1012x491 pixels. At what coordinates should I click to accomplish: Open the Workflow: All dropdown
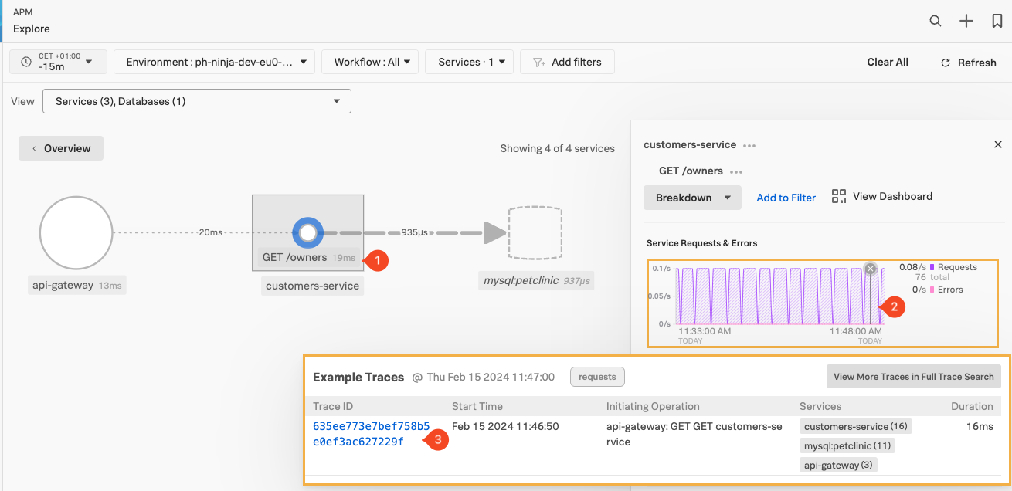pos(370,62)
